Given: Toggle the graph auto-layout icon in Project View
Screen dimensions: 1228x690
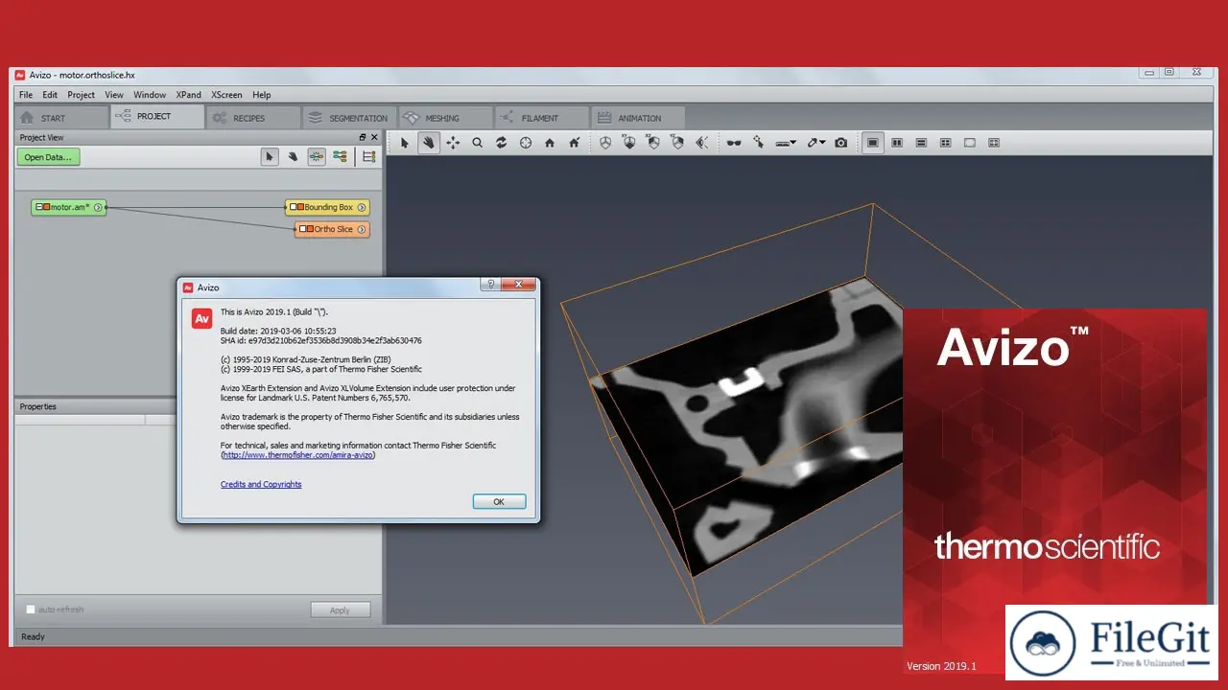Looking at the screenshot, I should pyautogui.click(x=316, y=156).
